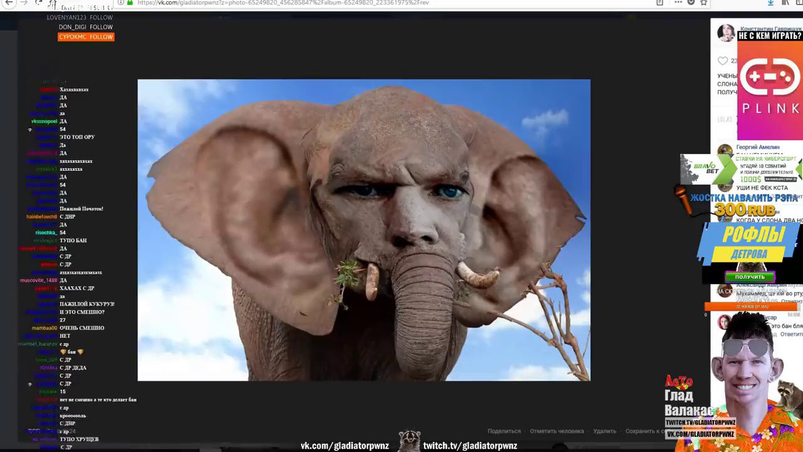Click the Удалить link under the photo
This screenshot has width=803, height=452.
605,431
